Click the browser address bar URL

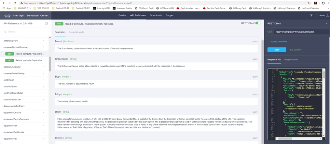(x=85, y=3)
